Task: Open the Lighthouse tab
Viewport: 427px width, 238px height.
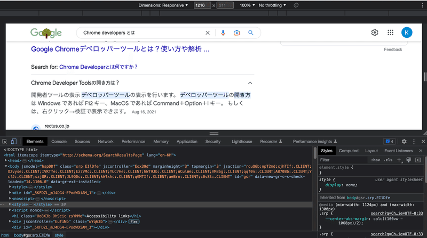Action: click(x=242, y=142)
